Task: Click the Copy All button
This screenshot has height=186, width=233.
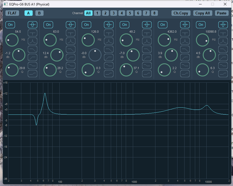Action: point(203,13)
